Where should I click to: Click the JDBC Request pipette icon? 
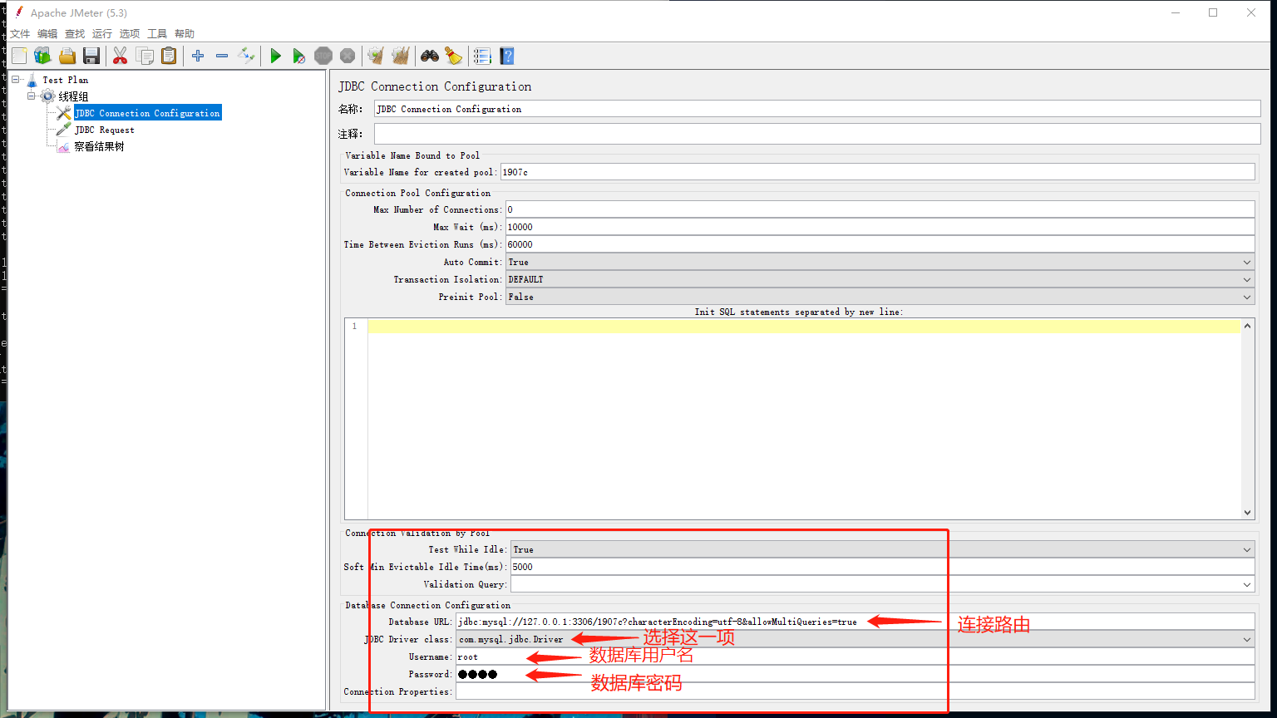tap(64, 130)
